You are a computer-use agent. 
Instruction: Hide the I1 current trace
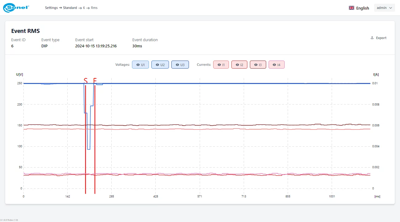pyautogui.click(x=221, y=65)
